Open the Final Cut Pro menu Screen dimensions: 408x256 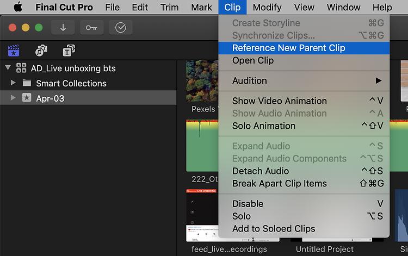point(64,7)
